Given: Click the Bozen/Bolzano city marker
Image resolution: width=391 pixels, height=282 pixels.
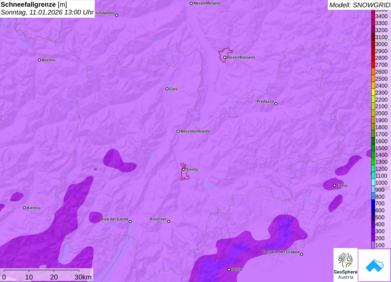Looking at the screenshot, I should click(225, 57).
